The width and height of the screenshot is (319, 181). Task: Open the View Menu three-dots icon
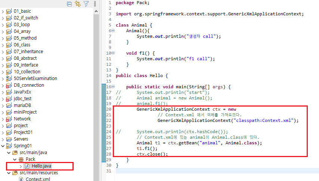point(95,4)
